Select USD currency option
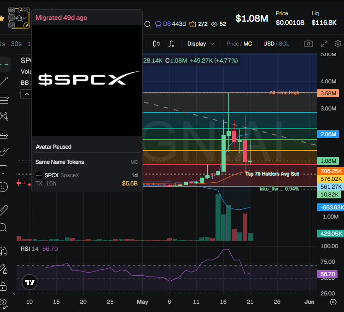Image resolution: width=344 pixels, height=312 pixels. (269, 44)
